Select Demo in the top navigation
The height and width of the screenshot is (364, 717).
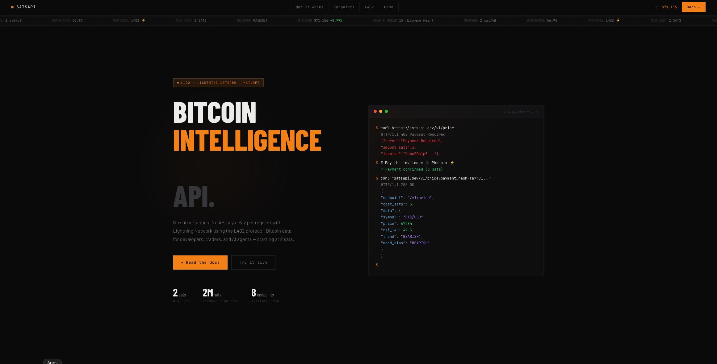(389, 7)
